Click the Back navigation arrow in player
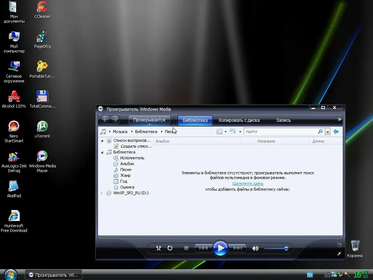Viewport: 373px width, 280px height. 105,120
